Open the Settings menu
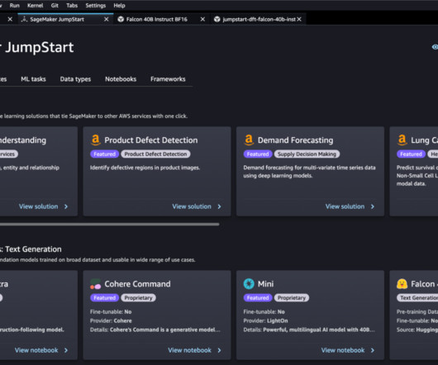Image resolution: width=438 pixels, height=365 pixels. tap(96, 6)
